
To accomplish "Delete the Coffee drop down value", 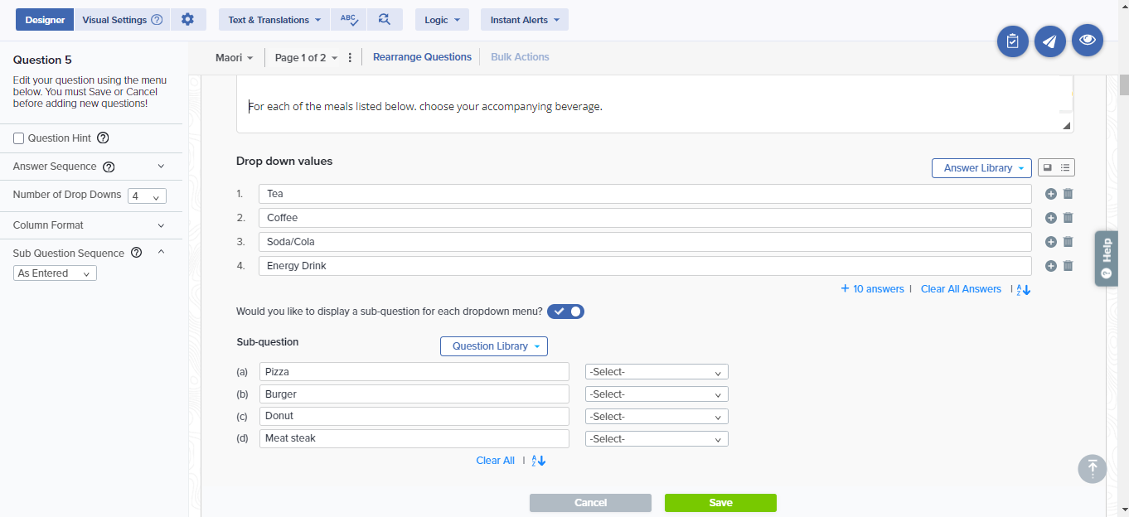I will [1068, 218].
